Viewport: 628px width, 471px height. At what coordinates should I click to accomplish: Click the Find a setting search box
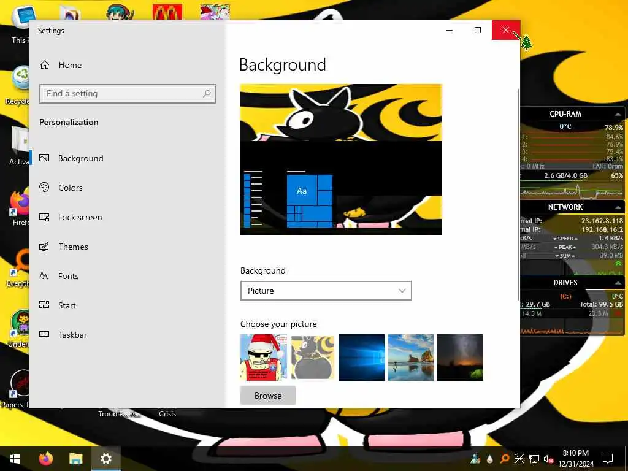[x=128, y=94]
